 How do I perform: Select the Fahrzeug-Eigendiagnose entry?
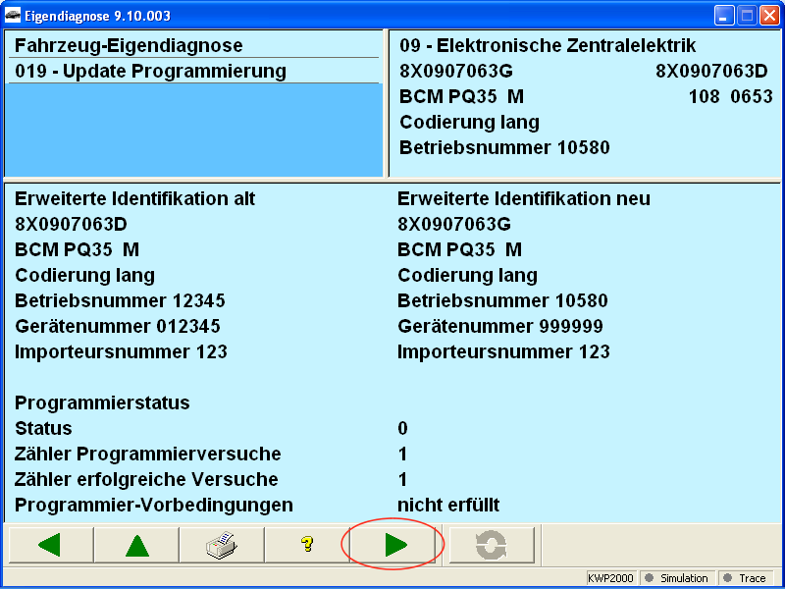(129, 46)
